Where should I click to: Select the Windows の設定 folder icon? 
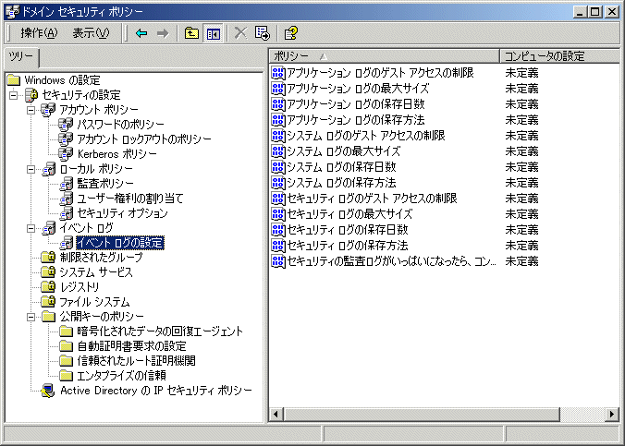(14, 80)
